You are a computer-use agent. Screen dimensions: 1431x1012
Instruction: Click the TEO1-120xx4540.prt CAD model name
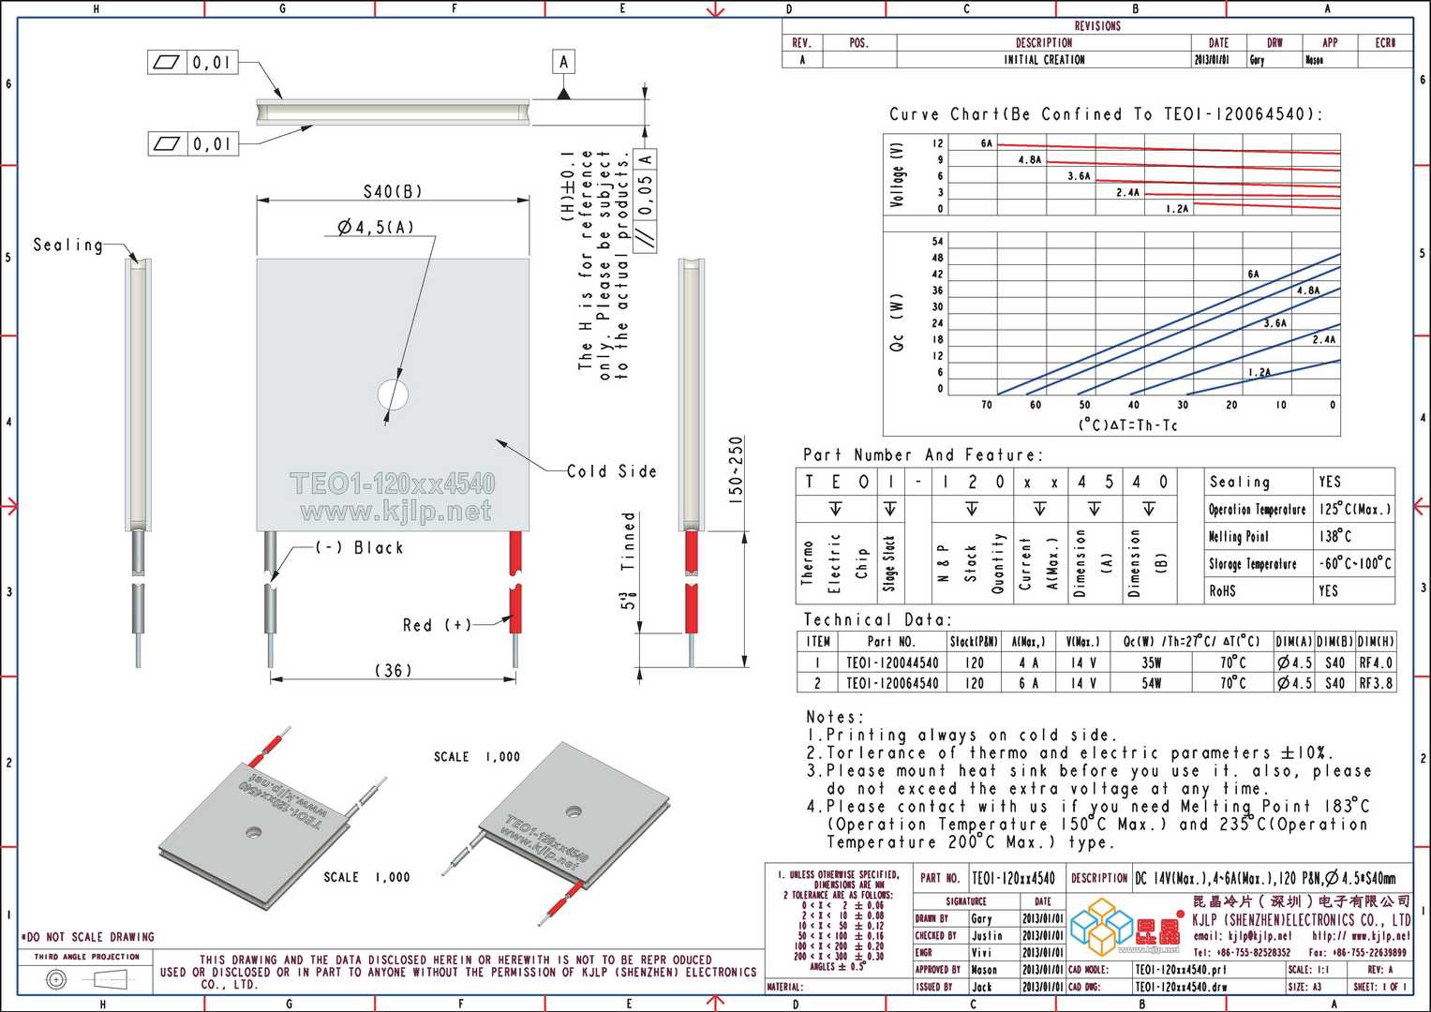pos(1180,970)
